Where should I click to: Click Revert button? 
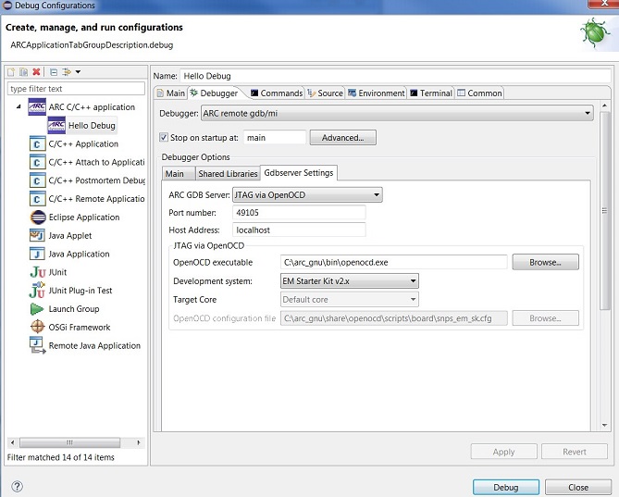(575, 452)
